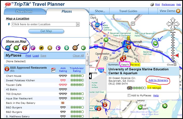Click the MyPlaces Save link
The height and width of the screenshot is (119, 183).
tap(43, 56)
